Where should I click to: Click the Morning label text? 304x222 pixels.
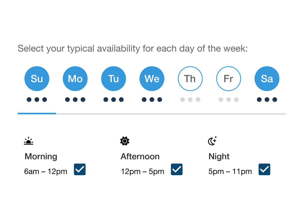click(x=41, y=157)
